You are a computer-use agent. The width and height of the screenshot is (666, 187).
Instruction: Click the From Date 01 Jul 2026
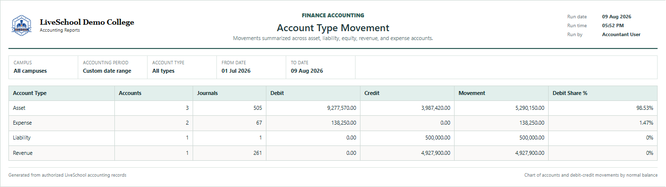(236, 71)
